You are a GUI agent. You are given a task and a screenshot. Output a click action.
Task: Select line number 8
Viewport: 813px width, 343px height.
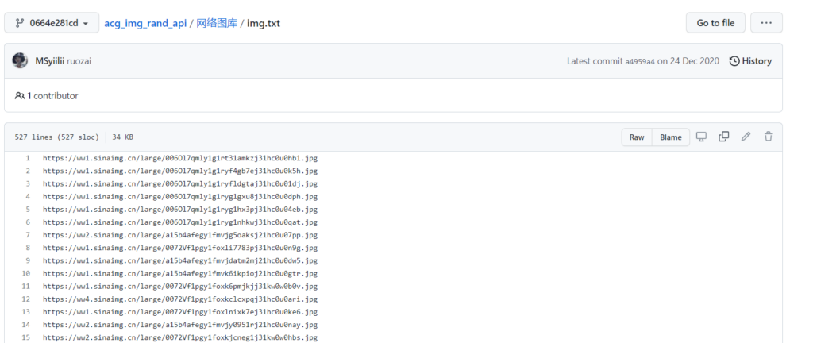click(28, 249)
